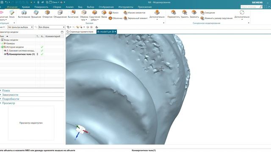Expand Синхронное моделирование Дополнительно menu
The image size is (271, 152).
click(242, 15)
